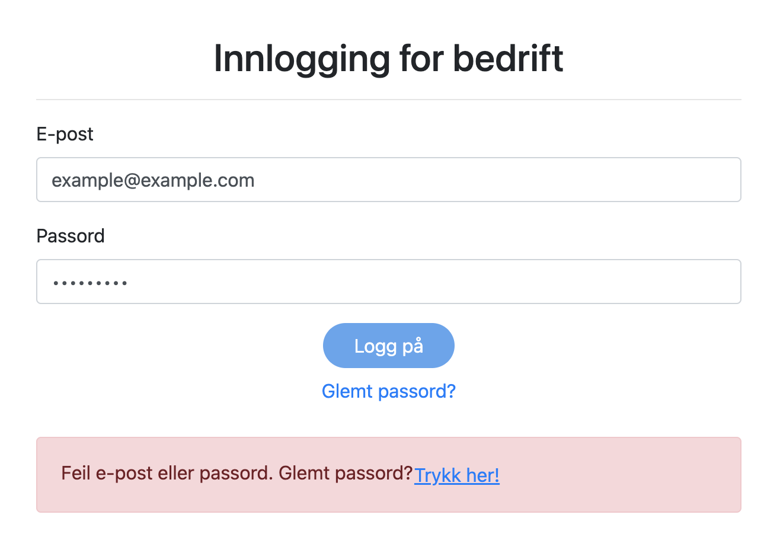Focus the Passord password field
This screenshot has width=780, height=537.
tap(388, 282)
